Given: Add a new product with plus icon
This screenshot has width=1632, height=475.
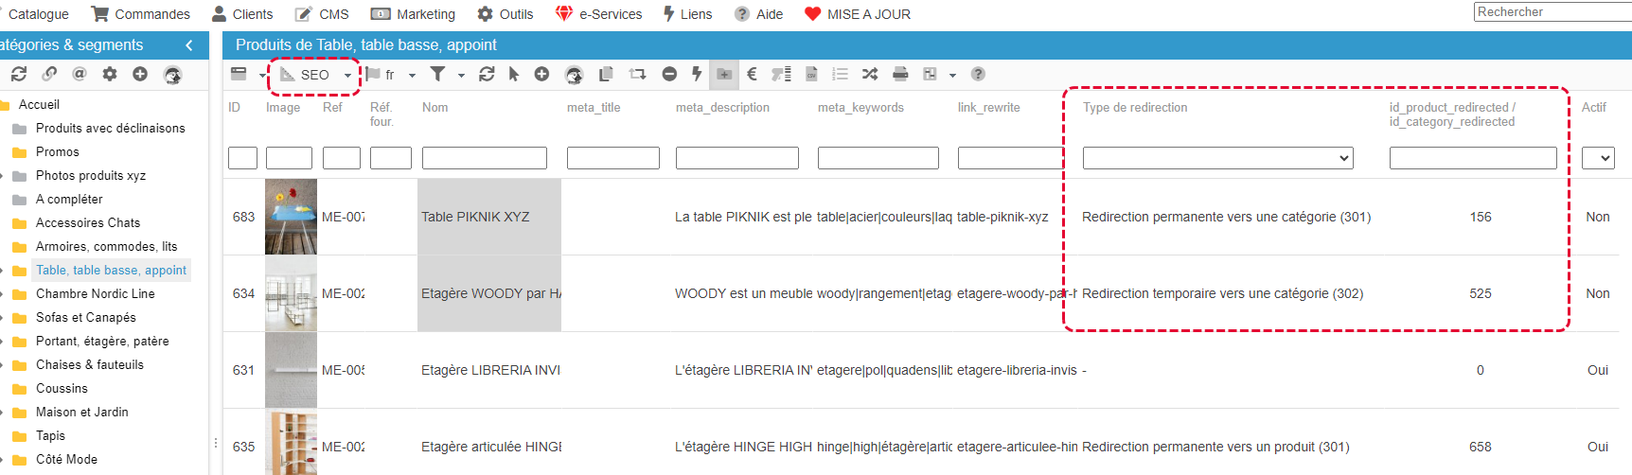Looking at the screenshot, I should 541,74.
